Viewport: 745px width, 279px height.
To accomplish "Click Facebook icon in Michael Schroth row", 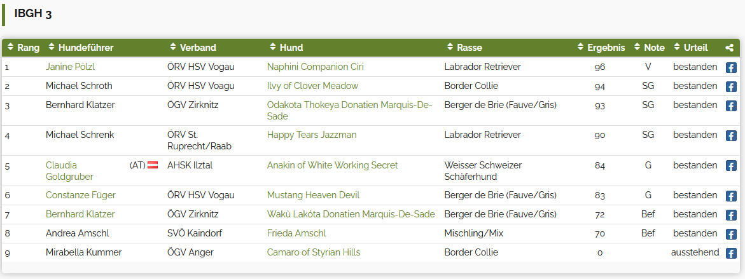I will (x=731, y=87).
